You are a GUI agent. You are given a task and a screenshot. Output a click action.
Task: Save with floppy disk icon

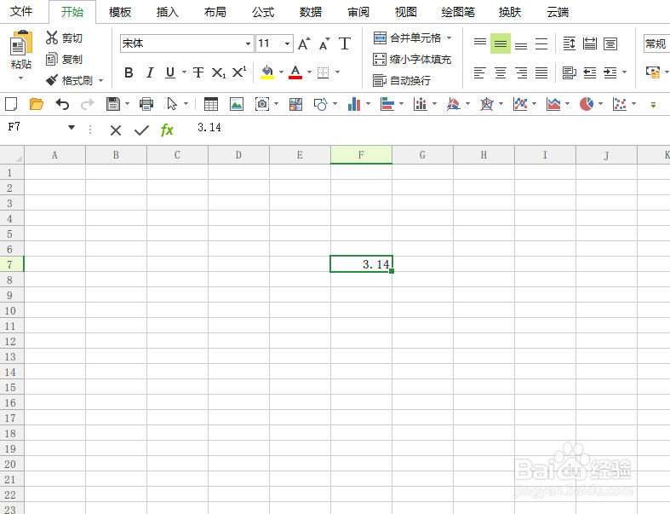point(113,104)
